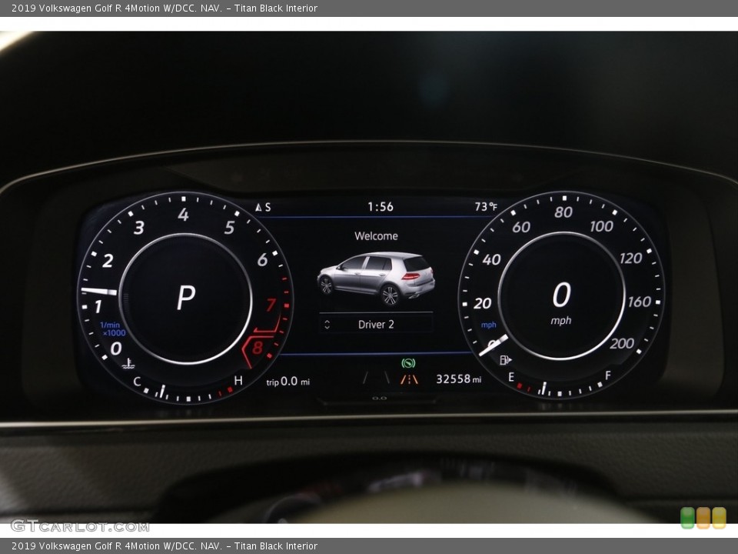Tap the trip 0.0 mi readout

pos(288,381)
